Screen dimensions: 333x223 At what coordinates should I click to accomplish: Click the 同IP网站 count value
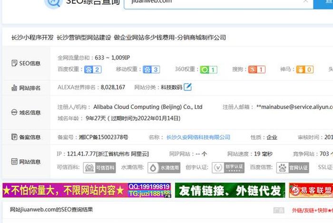point(201,154)
